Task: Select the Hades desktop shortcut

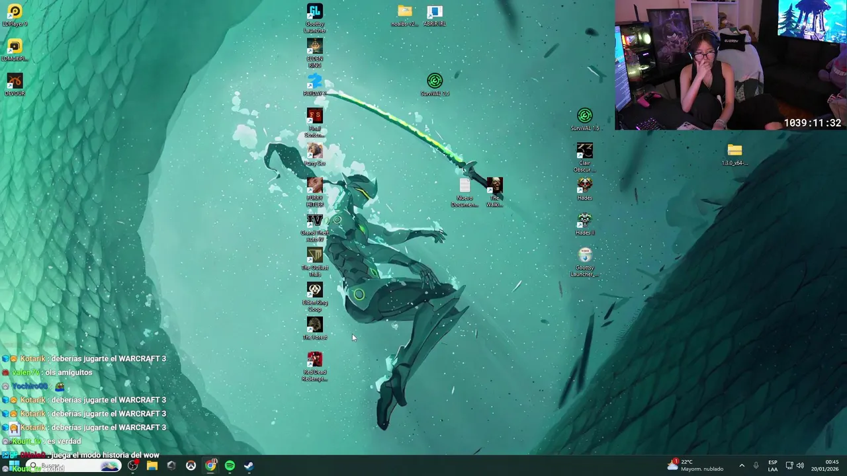Action: tap(584, 189)
